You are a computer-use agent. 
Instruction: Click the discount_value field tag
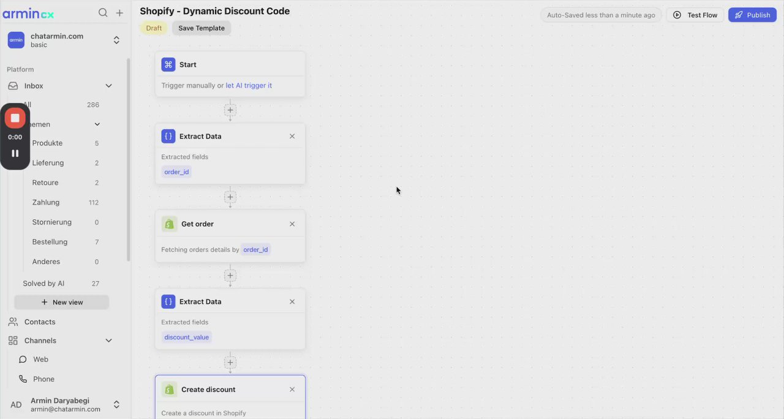tap(187, 337)
